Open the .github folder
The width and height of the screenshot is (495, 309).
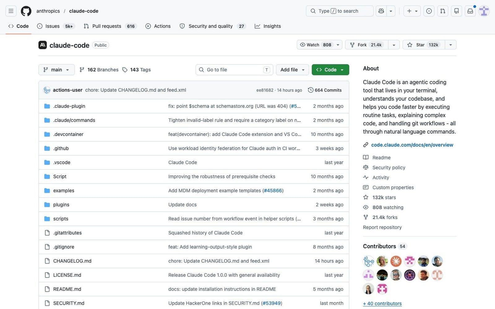tap(61, 148)
